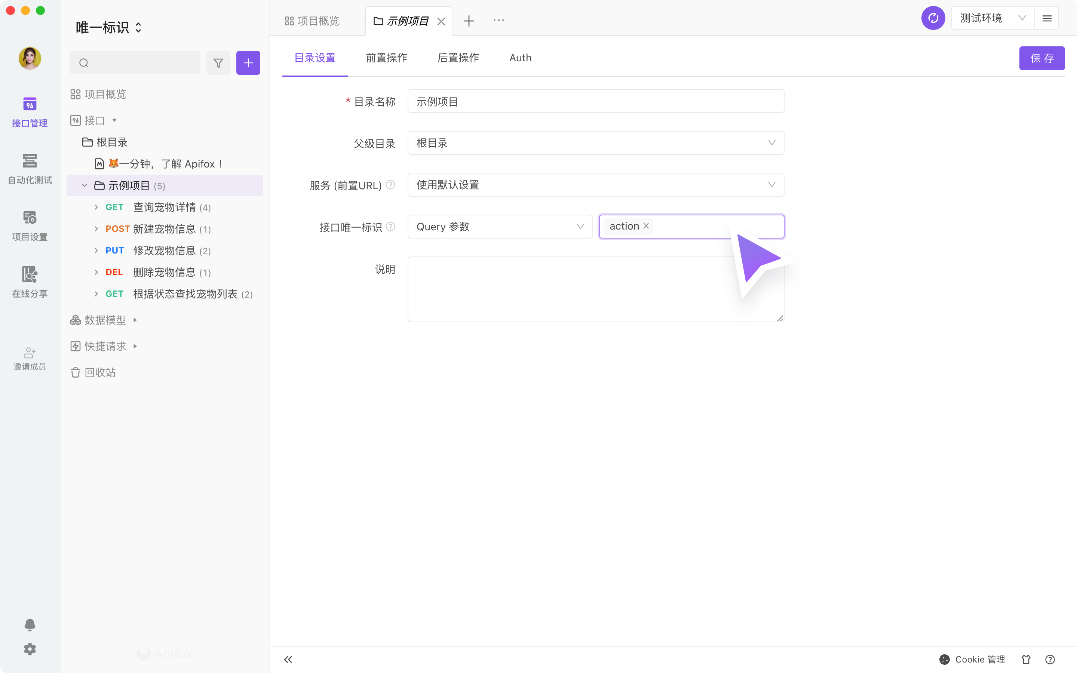Expand the 查询宠物详情 GET tree item

(x=96, y=207)
